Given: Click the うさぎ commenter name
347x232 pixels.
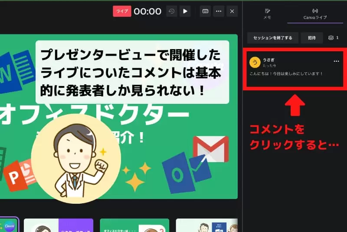Looking at the screenshot, I should pyautogui.click(x=268, y=60).
